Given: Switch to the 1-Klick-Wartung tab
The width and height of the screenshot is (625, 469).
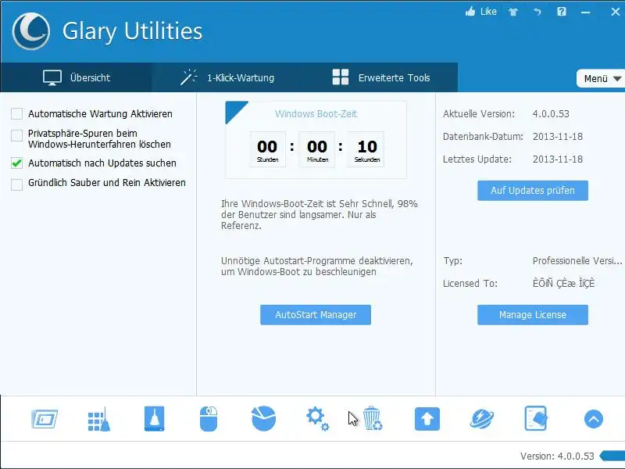Looking at the screenshot, I should tap(228, 77).
